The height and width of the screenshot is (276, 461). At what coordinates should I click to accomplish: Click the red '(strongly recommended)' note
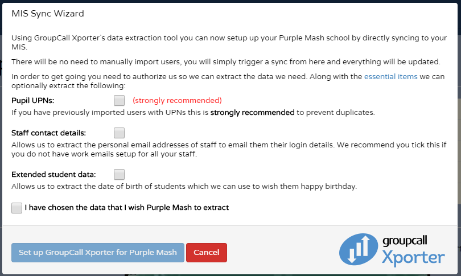pyautogui.click(x=177, y=100)
